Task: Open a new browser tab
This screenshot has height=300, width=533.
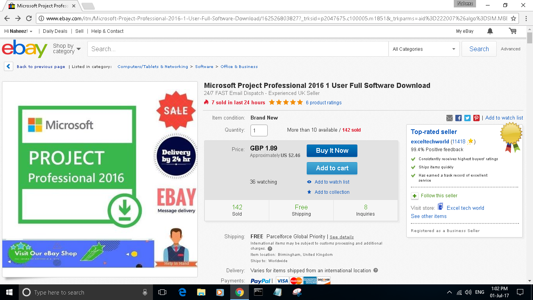Action: (88, 6)
